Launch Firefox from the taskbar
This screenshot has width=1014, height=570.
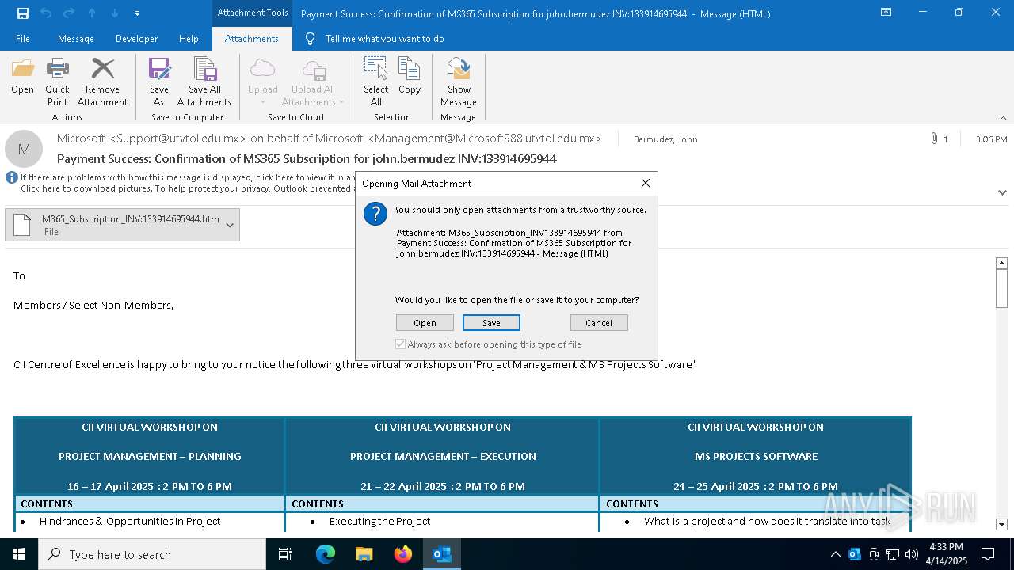click(x=402, y=554)
